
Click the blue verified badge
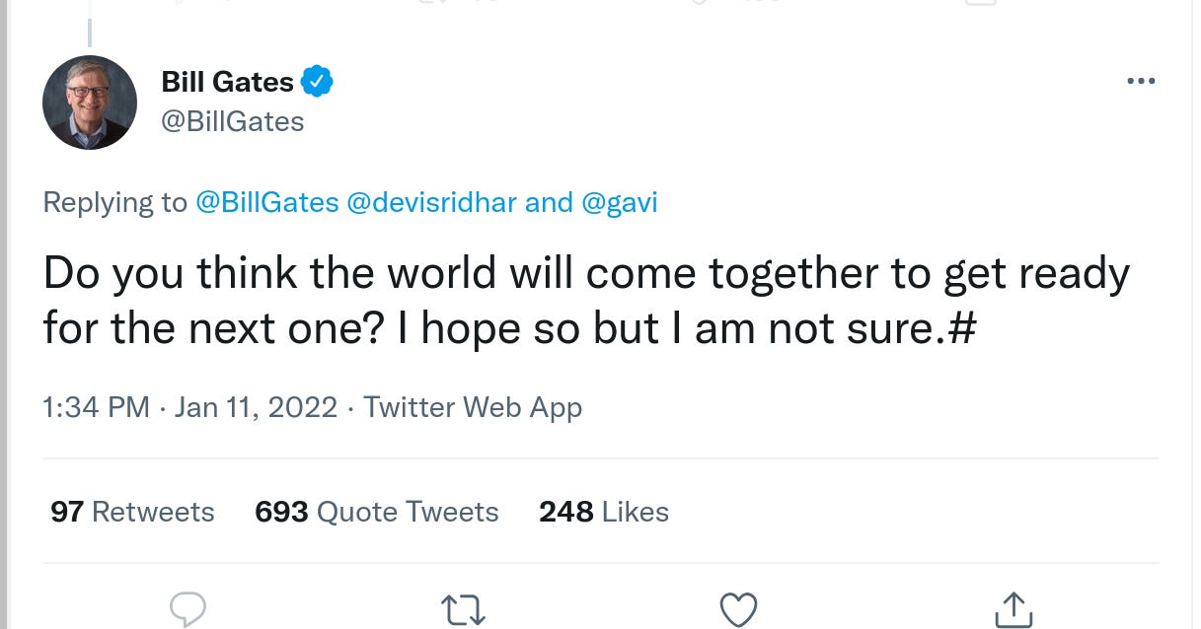[317, 82]
